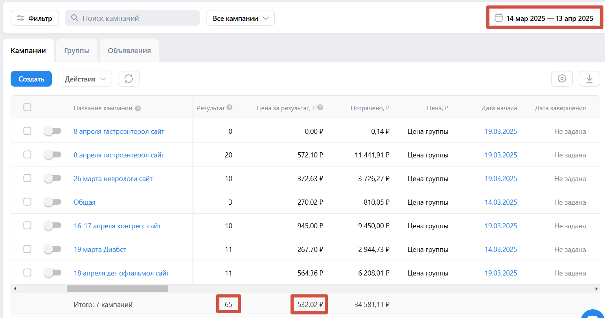Screen dimensions: 605x318
Task: Click the help icon beside Название кампании
Action: (138, 109)
